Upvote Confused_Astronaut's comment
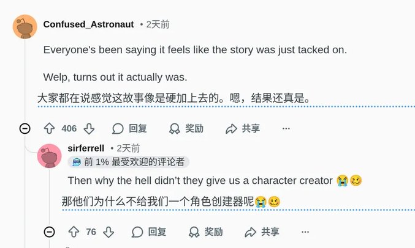The height and width of the screenshot is (248, 415). (x=50, y=128)
